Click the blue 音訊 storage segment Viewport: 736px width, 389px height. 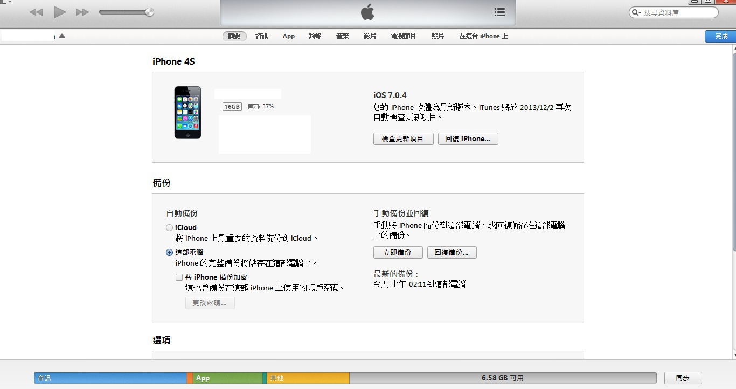110,378
